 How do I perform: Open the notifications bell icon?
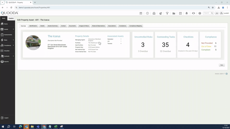(x=187, y=13)
